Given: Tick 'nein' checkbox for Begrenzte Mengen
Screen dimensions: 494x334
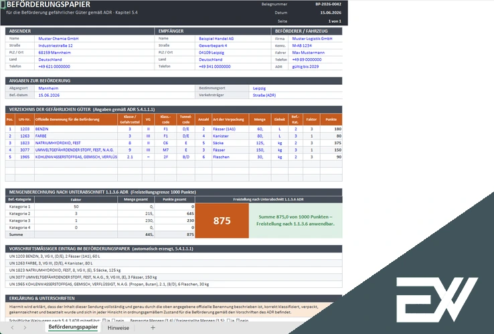Looking at the screenshot, I should pyautogui.click(x=238, y=321).
